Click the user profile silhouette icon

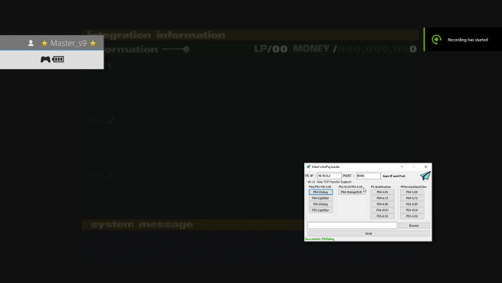click(31, 43)
